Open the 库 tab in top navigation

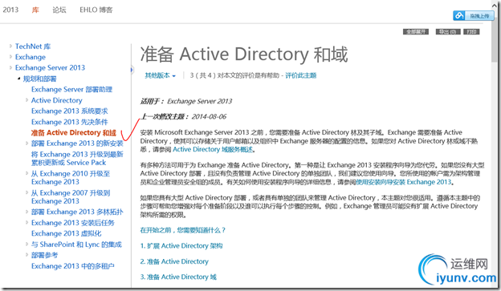coord(35,10)
